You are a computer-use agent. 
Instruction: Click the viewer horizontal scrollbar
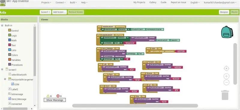click(135, 106)
